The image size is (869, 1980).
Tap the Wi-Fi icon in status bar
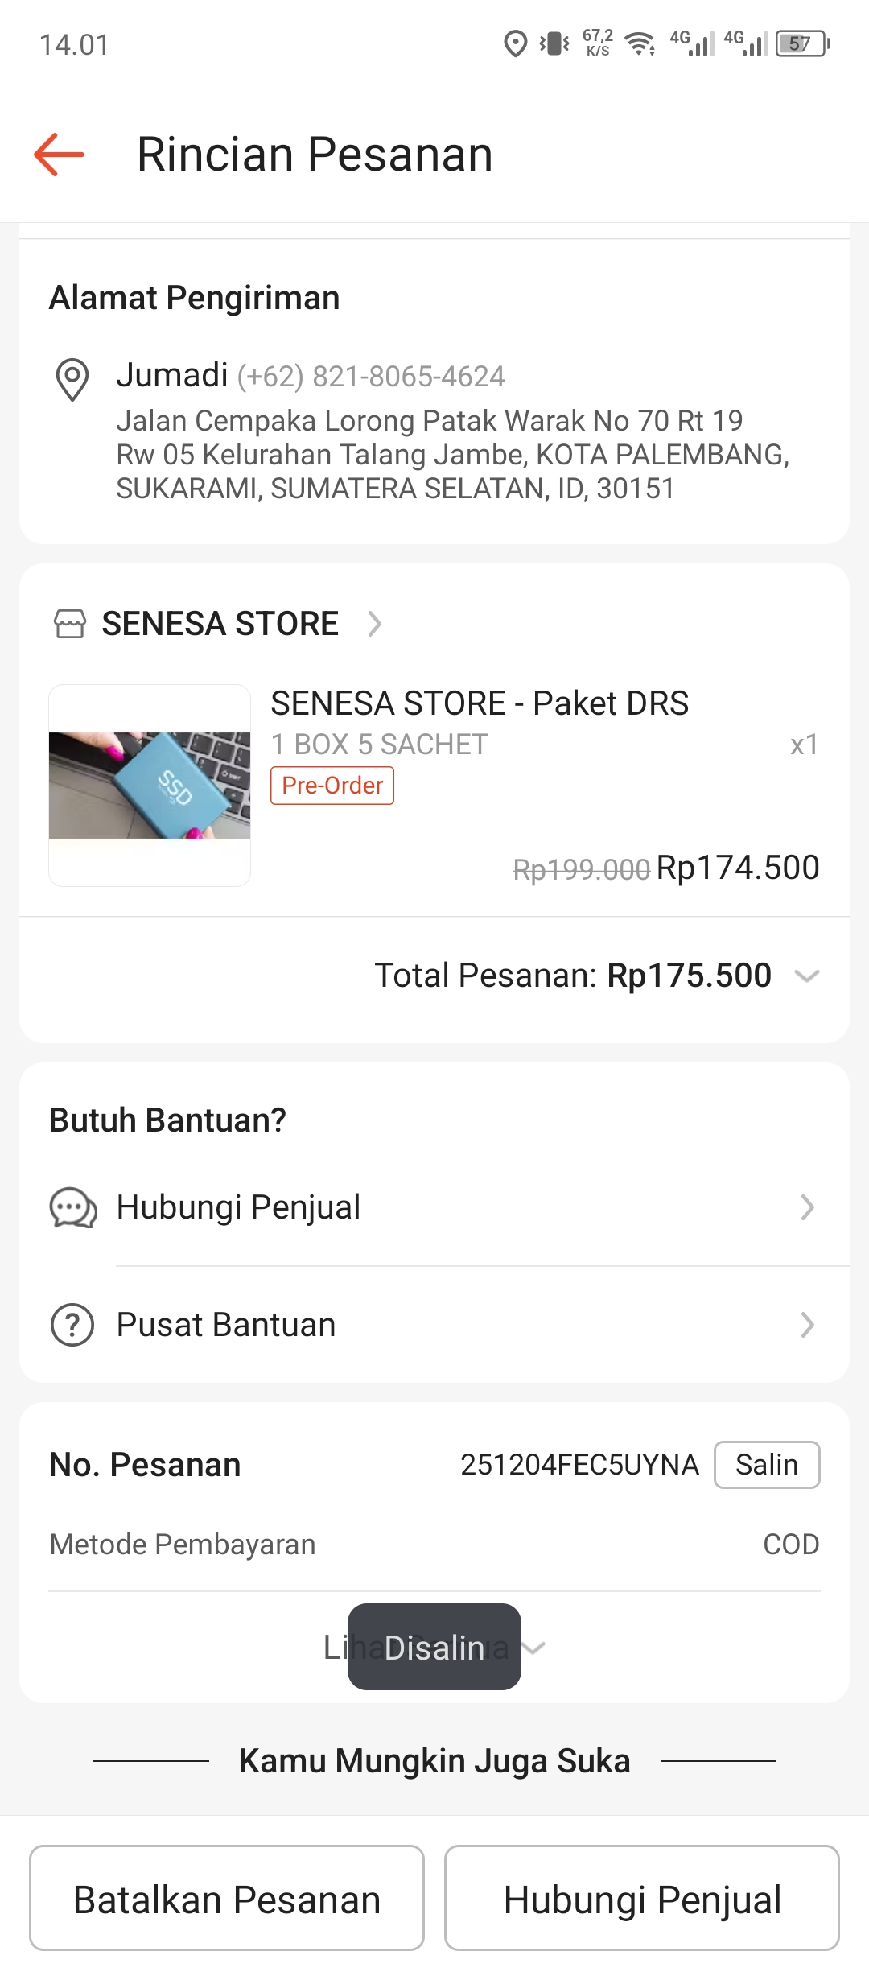(640, 43)
